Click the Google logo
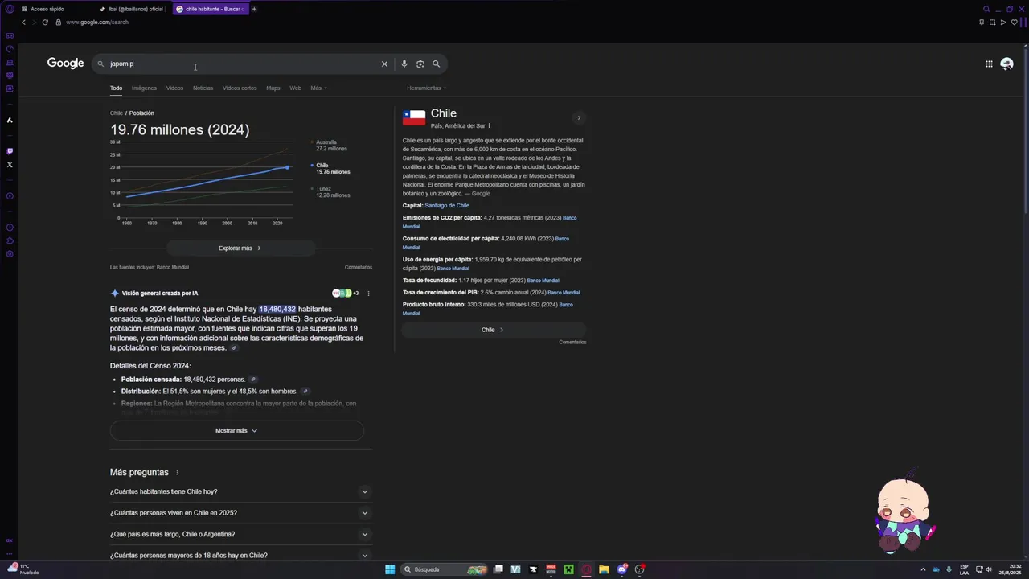The image size is (1029, 579). tap(65, 64)
